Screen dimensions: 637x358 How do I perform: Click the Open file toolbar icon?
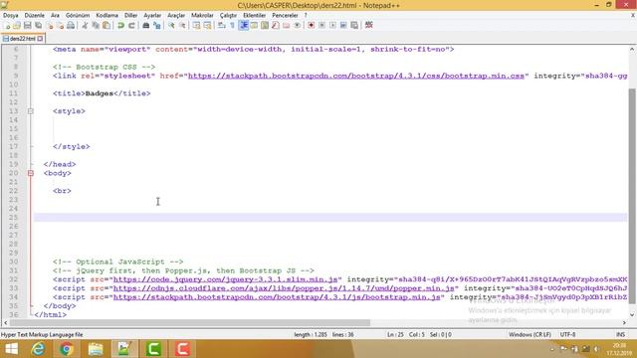(x=17, y=25)
